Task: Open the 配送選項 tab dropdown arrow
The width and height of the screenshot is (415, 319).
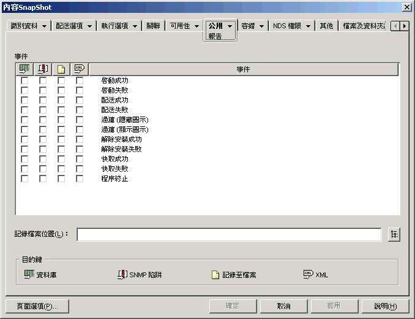Action: click(89, 26)
